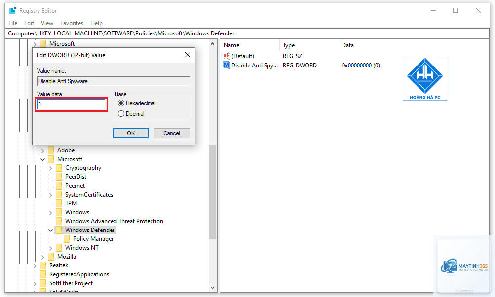
Task: Click the Windows Advanced Threat Protection folder icon
Action: (x=59, y=221)
